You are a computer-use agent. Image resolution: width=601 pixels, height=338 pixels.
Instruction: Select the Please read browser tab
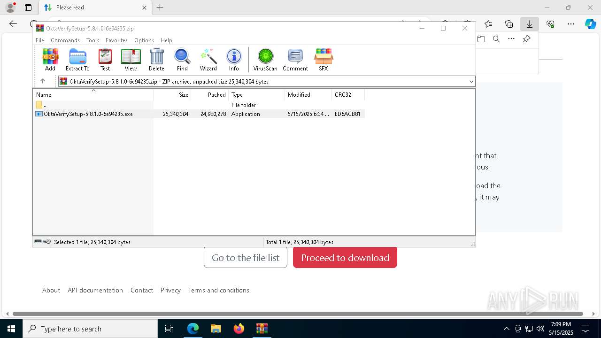click(95, 8)
